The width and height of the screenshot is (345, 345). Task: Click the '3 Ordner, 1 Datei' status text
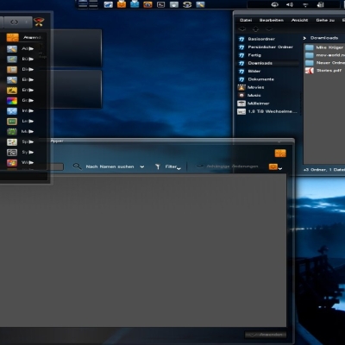click(324, 170)
